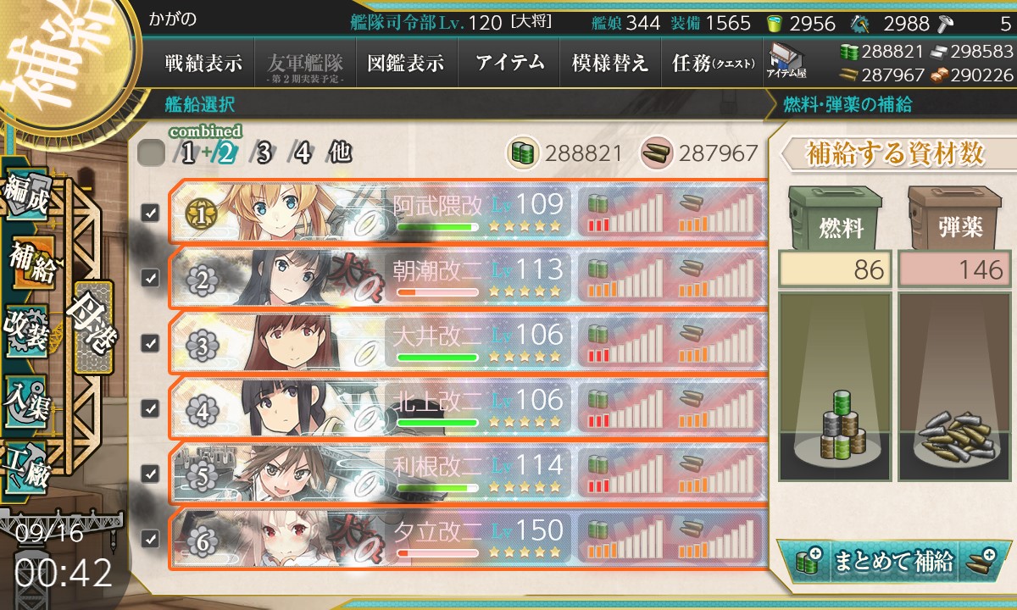1017x610 pixels.
Task: Click the まとめて補給 resupply all button
Action: (892, 561)
